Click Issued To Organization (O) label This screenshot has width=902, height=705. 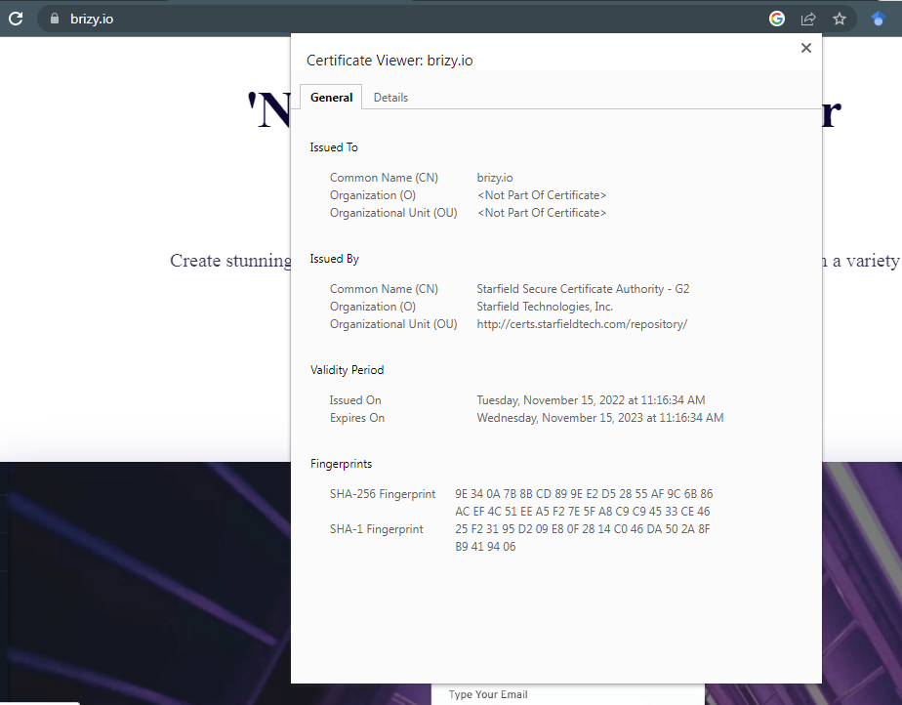pyautogui.click(x=373, y=195)
